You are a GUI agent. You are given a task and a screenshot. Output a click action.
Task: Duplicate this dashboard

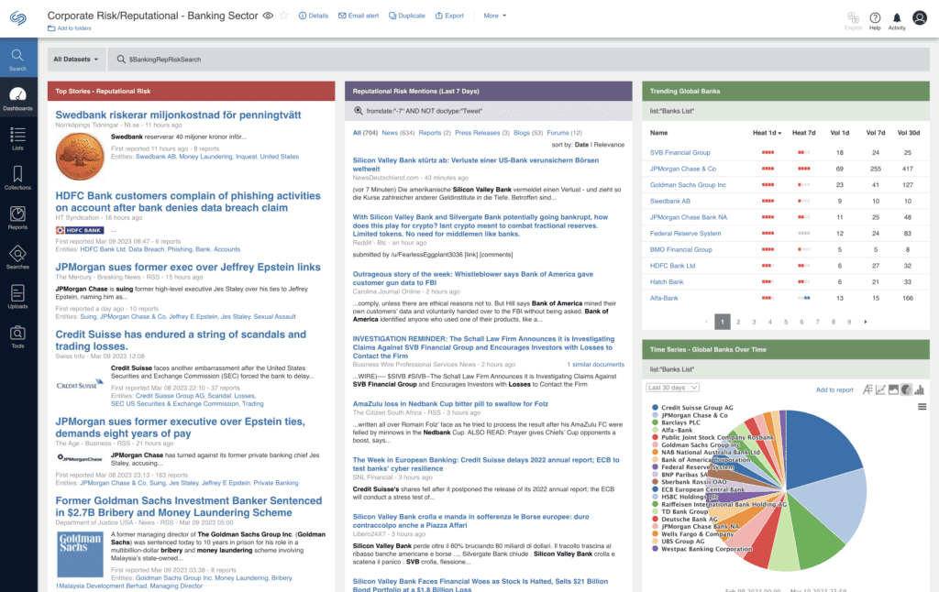tap(406, 16)
